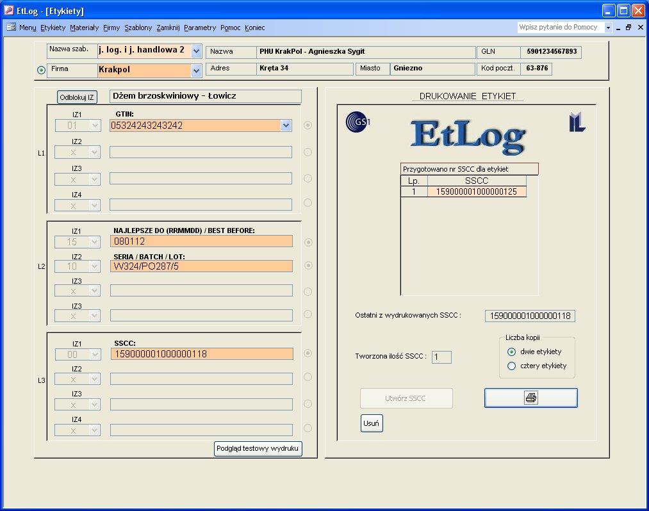Click the 'Wpisz pytanie do Pomocy' box
Image resolution: width=649 pixels, height=511 pixels.
click(561, 28)
